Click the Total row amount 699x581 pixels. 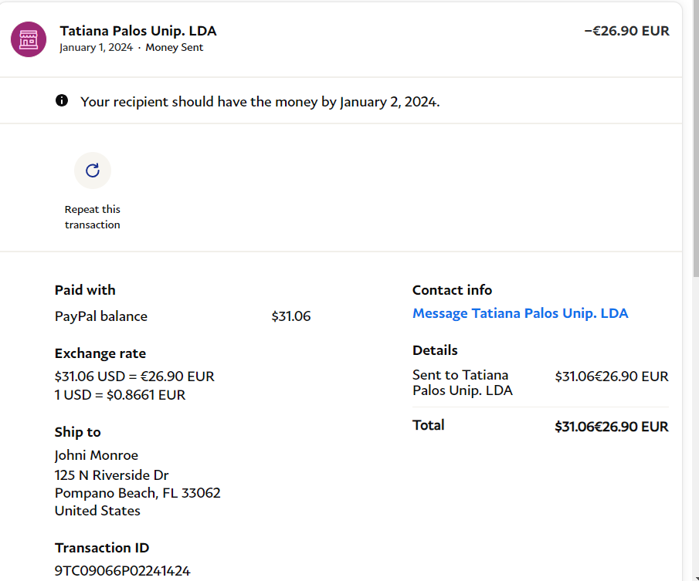pos(611,427)
